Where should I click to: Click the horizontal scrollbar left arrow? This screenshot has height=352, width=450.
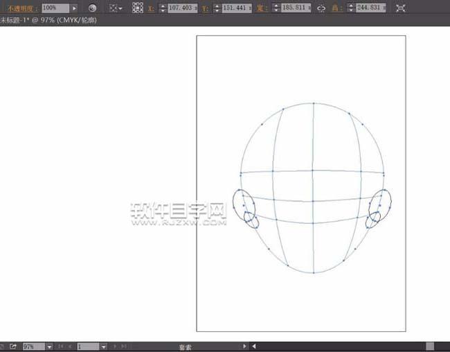click(254, 346)
